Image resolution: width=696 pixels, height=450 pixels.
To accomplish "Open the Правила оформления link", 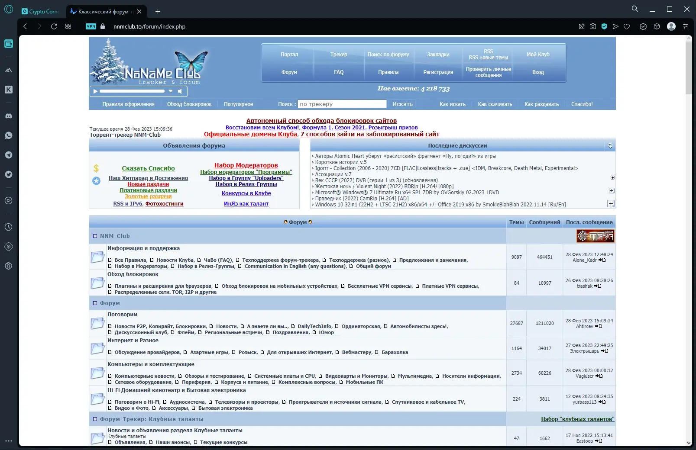I will [128, 104].
